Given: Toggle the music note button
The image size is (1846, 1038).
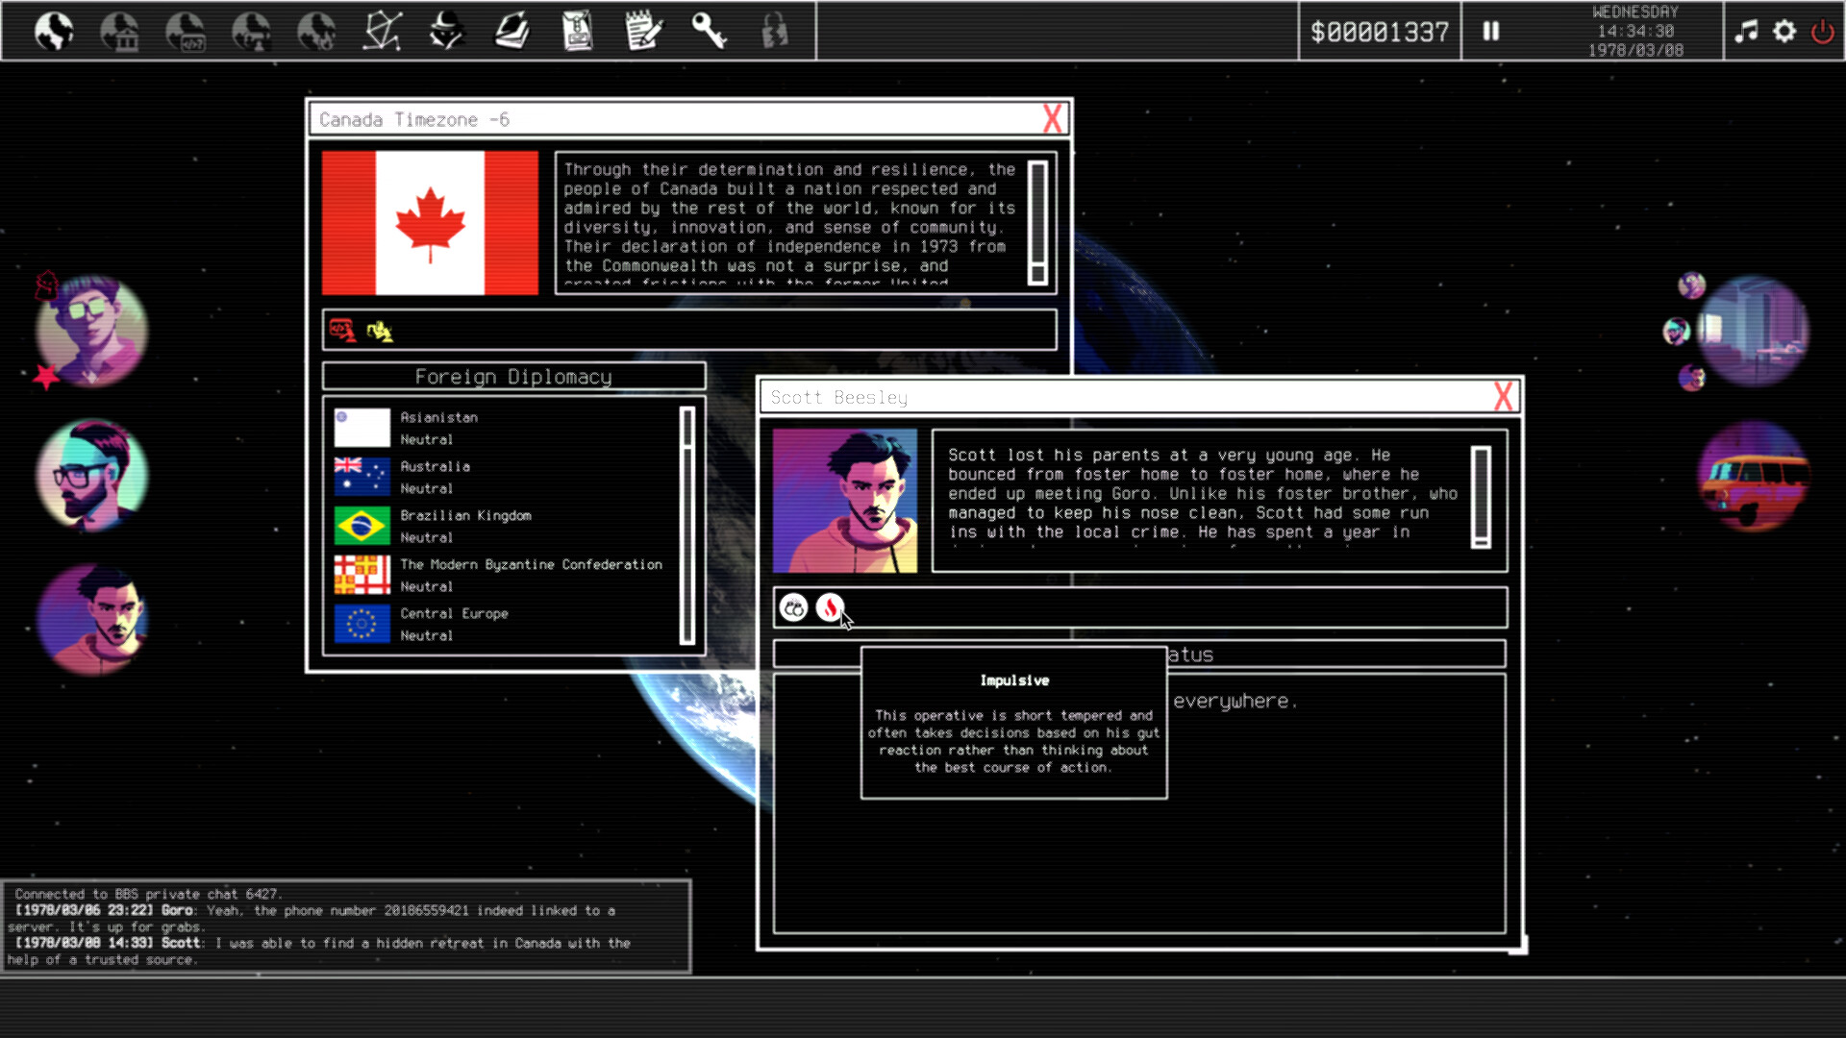Looking at the screenshot, I should click(1746, 32).
